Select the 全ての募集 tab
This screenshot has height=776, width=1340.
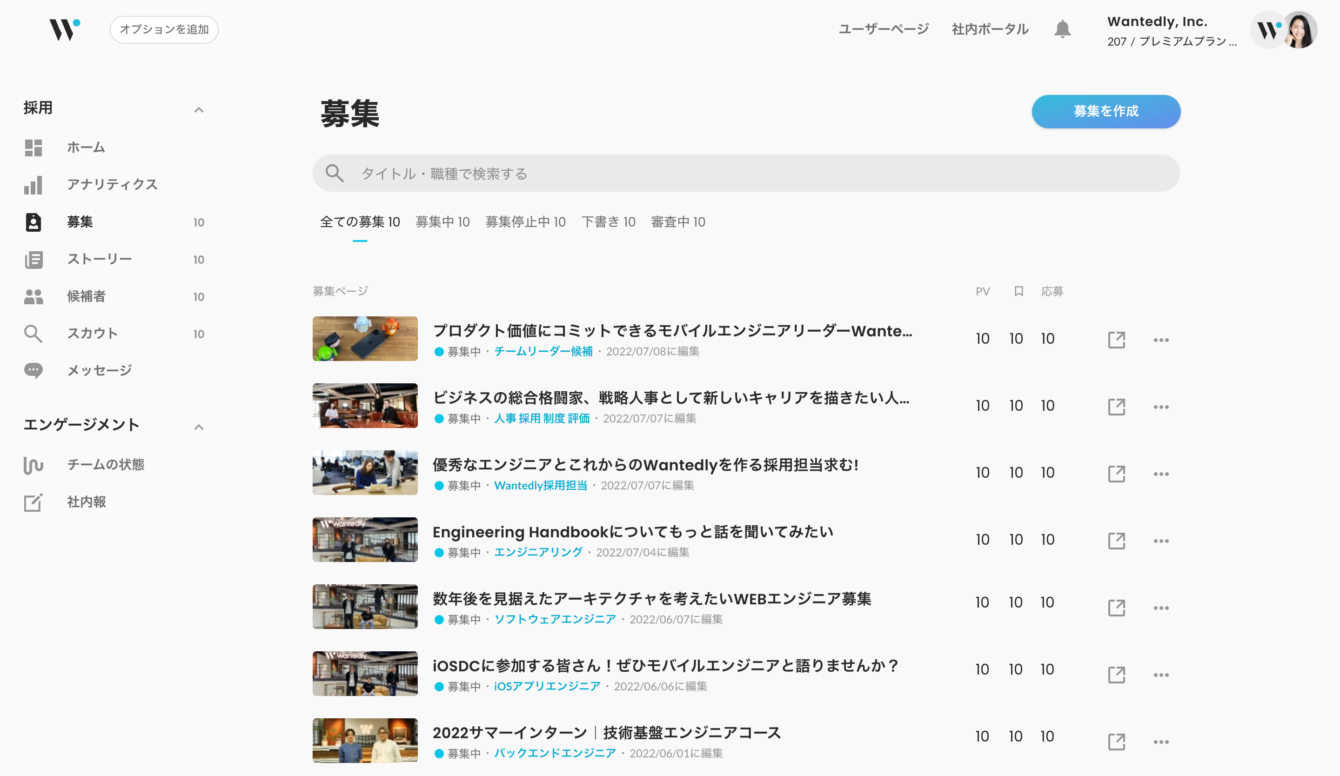tap(360, 221)
